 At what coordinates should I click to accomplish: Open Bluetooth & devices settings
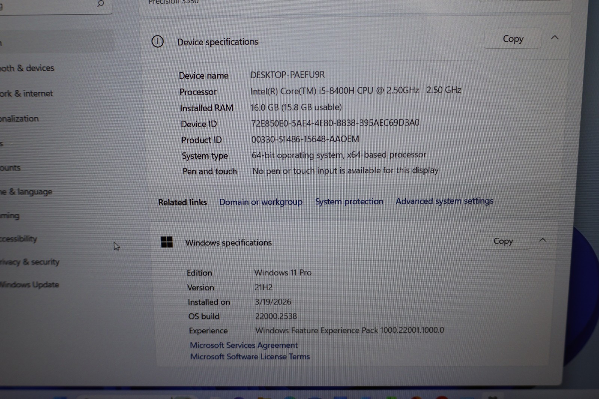point(27,68)
